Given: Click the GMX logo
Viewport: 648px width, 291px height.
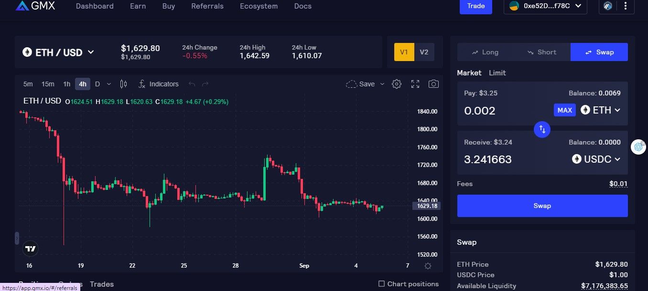Looking at the screenshot, I should point(35,6).
